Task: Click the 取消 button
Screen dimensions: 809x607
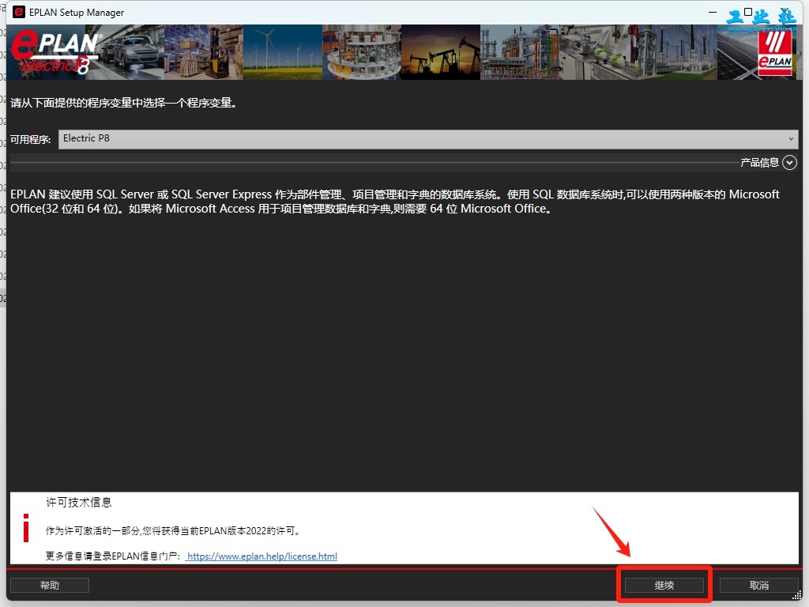Action: pyautogui.click(x=759, y=586)
